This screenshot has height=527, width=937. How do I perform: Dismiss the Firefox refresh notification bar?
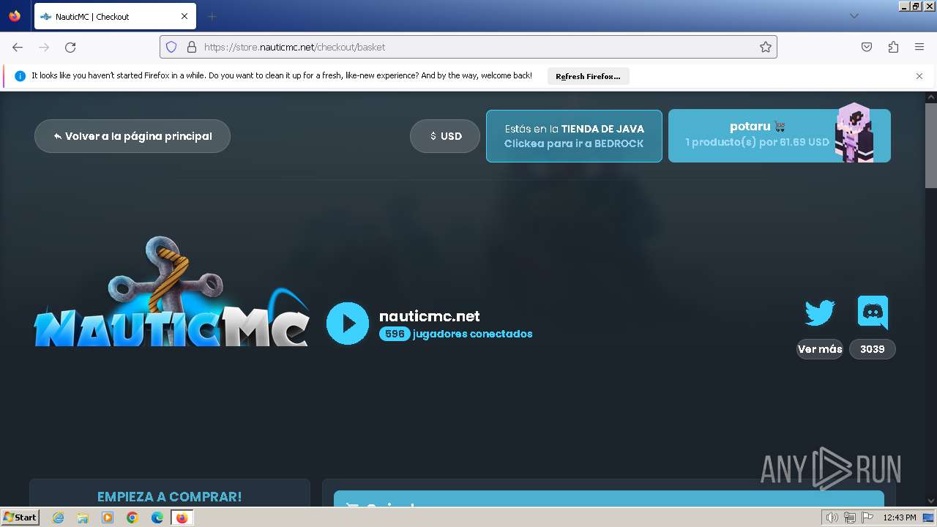pyautogui.click(x=919, y=76)
